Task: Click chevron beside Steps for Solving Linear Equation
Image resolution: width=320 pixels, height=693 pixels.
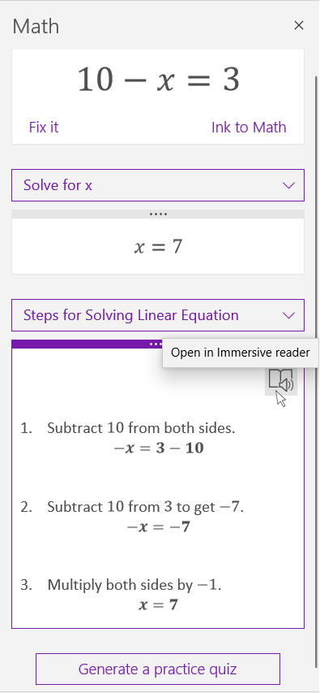Action: (288, 315)
